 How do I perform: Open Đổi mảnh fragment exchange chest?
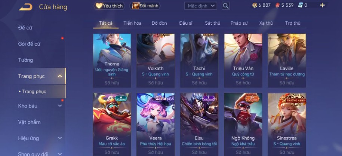[x=145, y=6]
